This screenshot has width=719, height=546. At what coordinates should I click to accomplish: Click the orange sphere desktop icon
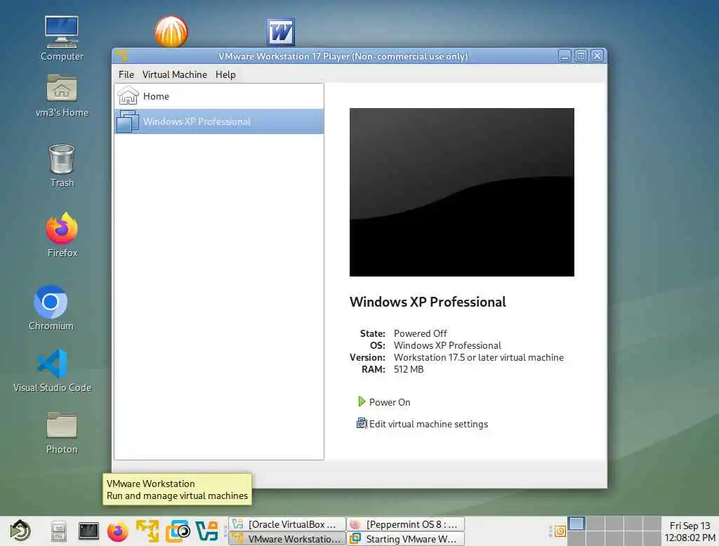(171, 32)
